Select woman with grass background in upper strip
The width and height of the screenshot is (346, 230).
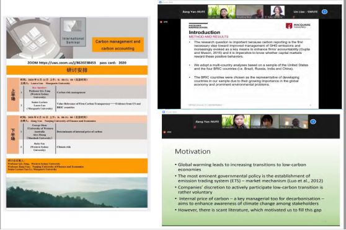point(221,12)
